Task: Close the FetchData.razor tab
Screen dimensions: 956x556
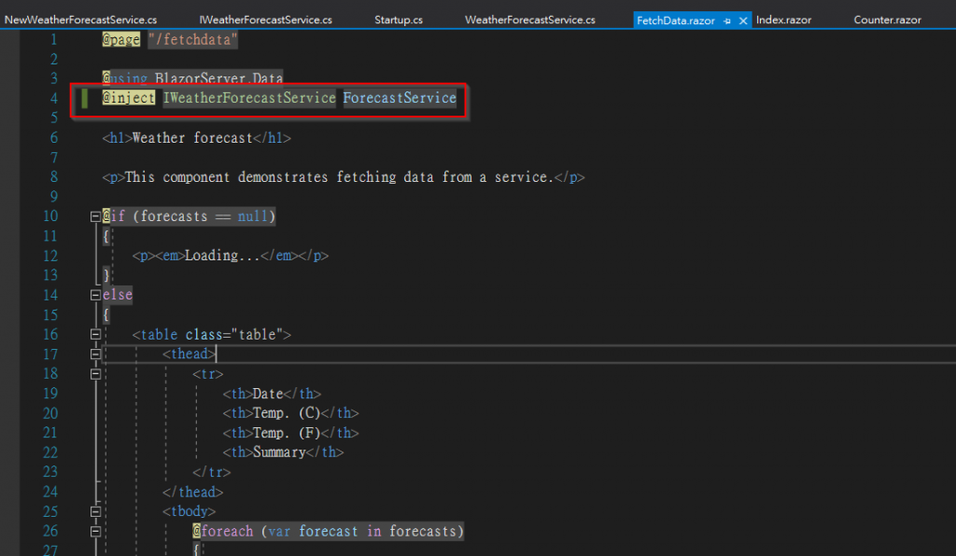Action: coord(743,21)
